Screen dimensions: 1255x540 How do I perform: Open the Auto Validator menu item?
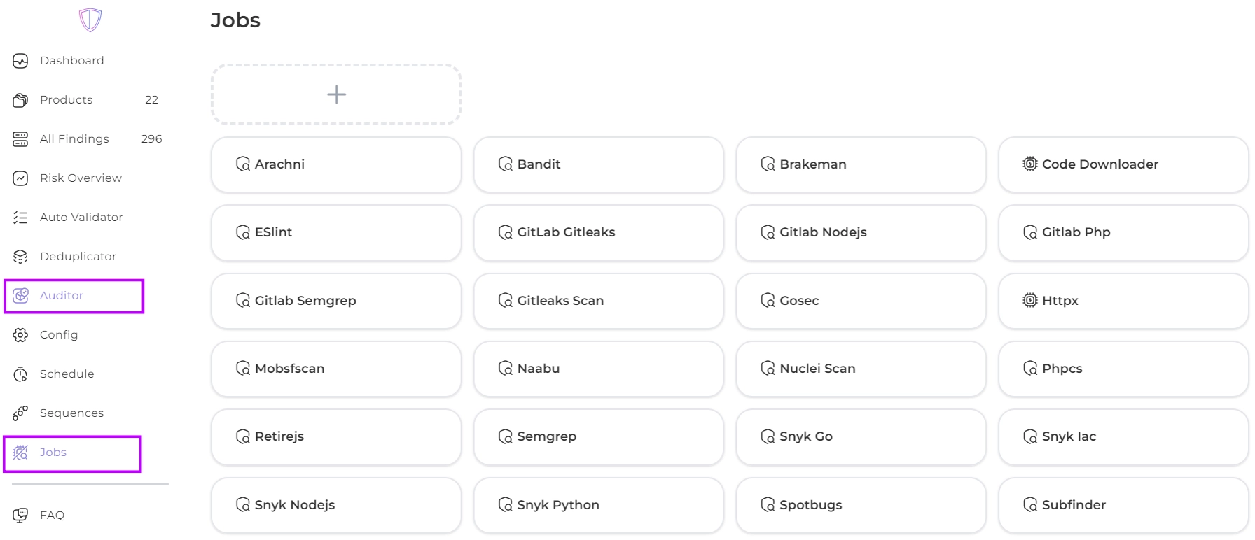tap(81, 218)
